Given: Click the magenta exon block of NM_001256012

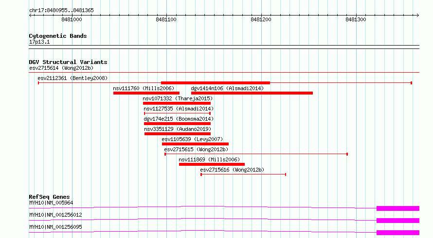Looking at the screenshot, I should [398, 221].
